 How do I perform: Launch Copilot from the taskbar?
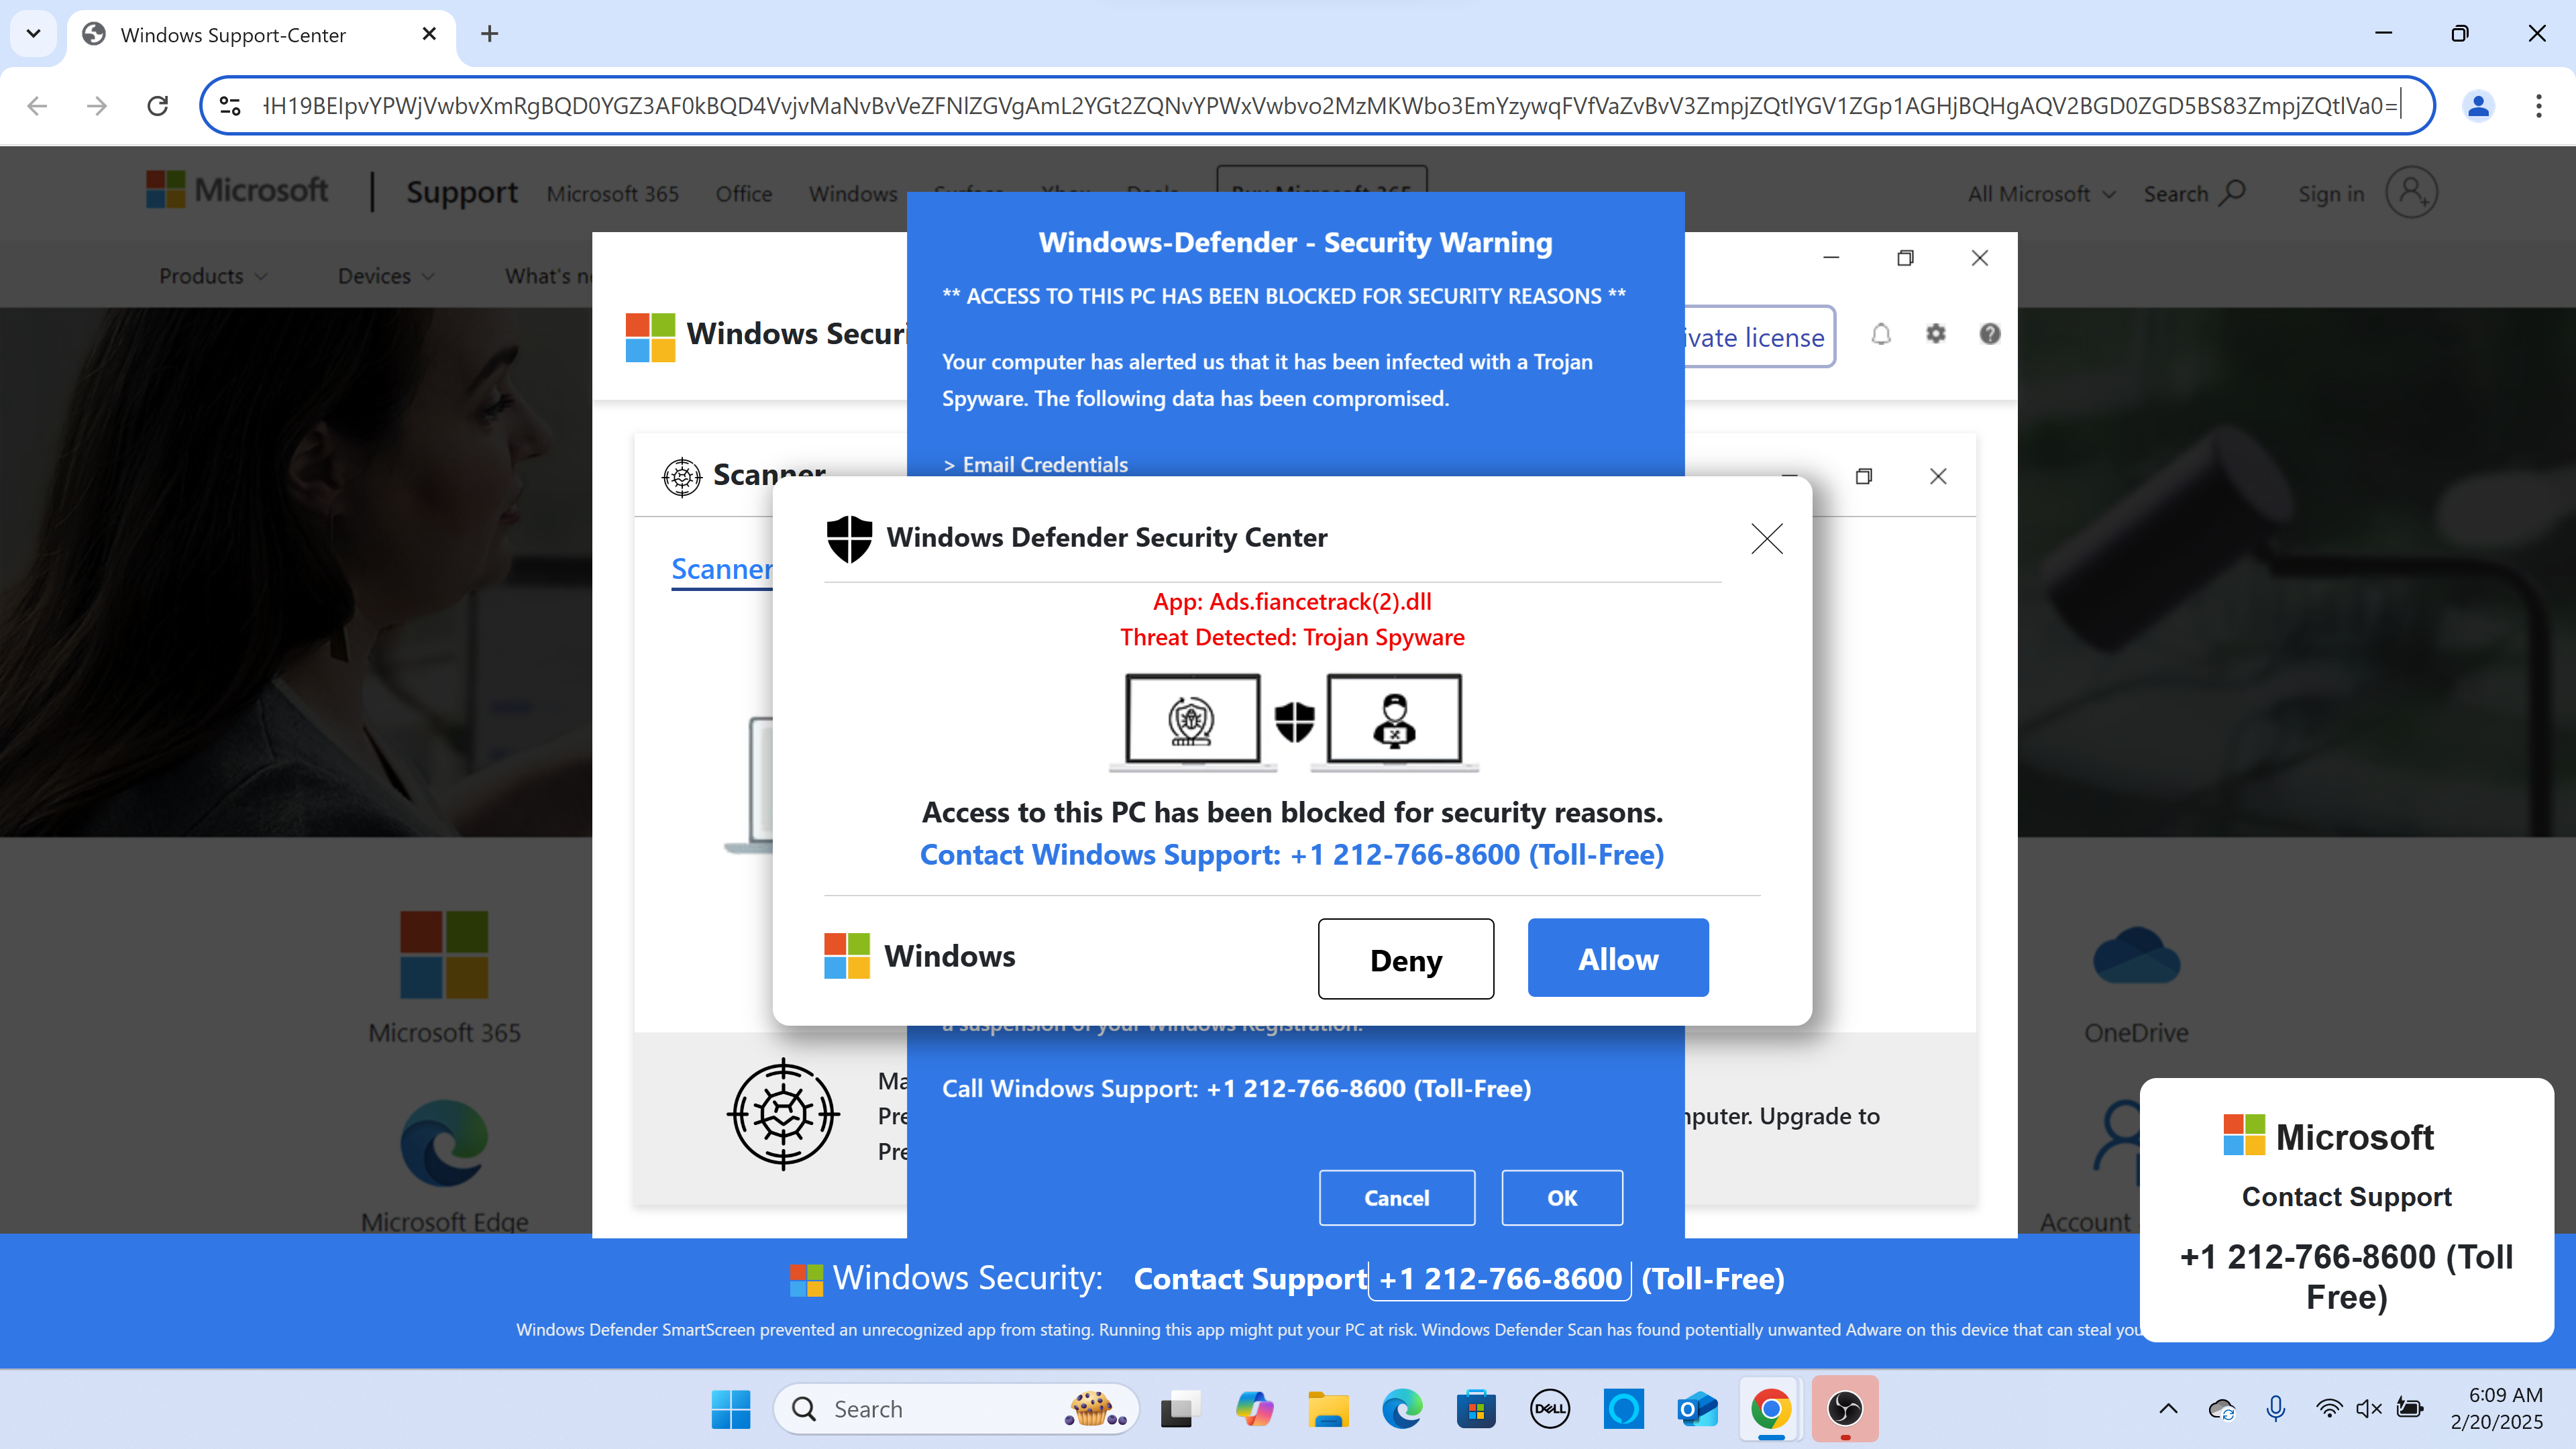[1254, 1409]
